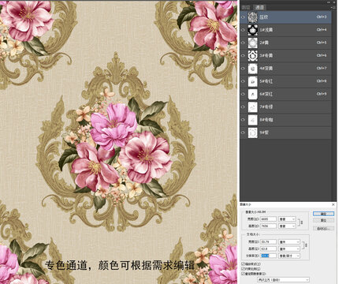Click the 复位 reset button

(x=323, y=220)
